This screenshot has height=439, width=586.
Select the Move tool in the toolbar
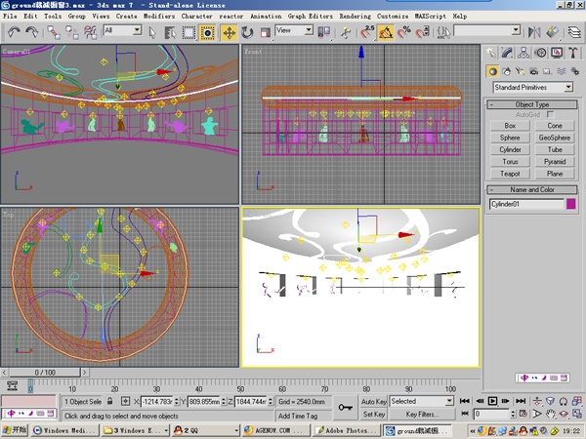pos(230,33)
